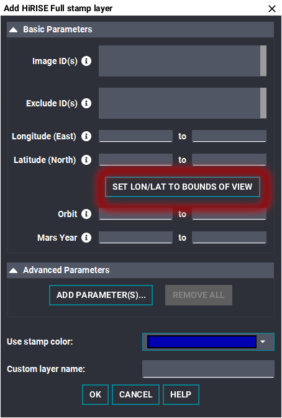Click the Custom layer name field
This screenshot has width=282, height=418.
point(208,369)
